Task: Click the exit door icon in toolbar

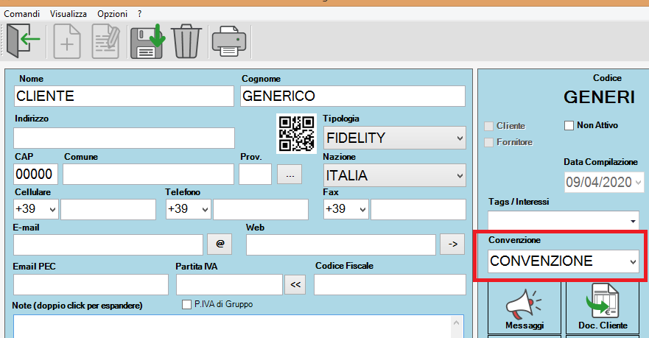Action: (x=23, y=41)
